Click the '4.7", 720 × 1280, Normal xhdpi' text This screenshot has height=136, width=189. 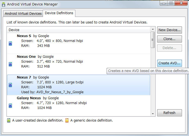pyautogui.click(x=62, y=103)
